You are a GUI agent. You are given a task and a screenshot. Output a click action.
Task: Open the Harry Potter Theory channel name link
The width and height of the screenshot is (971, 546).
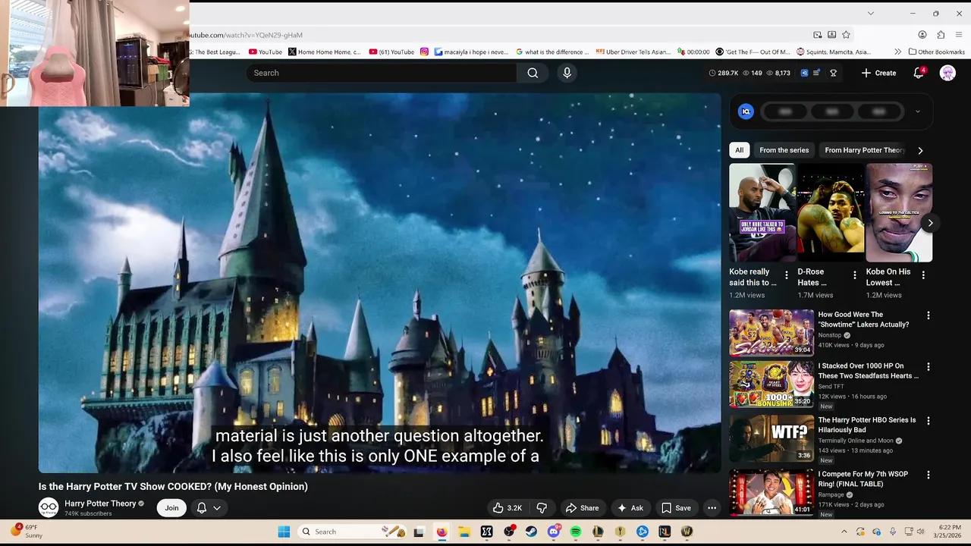[x=100, y=504]
